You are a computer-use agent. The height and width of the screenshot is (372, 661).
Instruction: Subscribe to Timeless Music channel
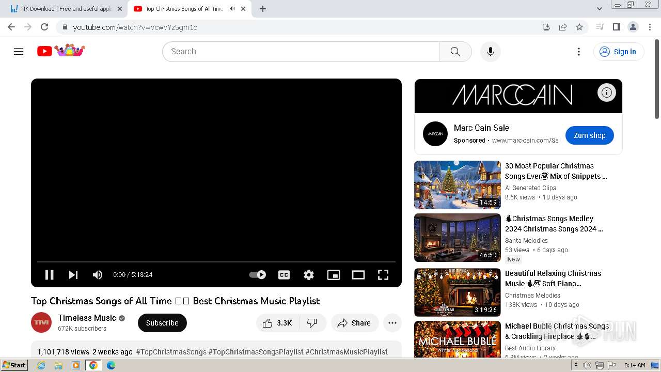[162, 323]
